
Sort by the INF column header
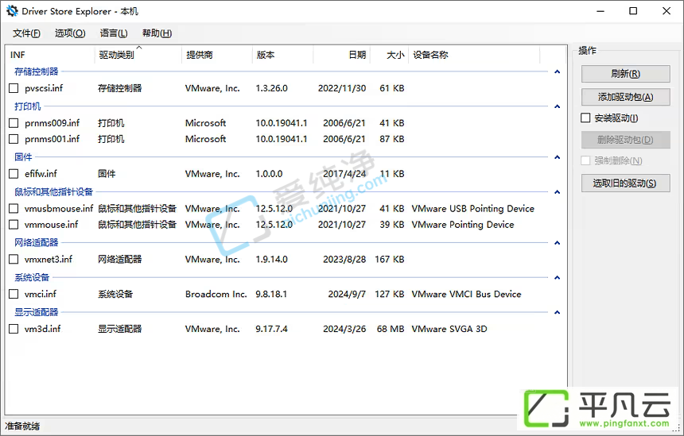pos(50,55)
